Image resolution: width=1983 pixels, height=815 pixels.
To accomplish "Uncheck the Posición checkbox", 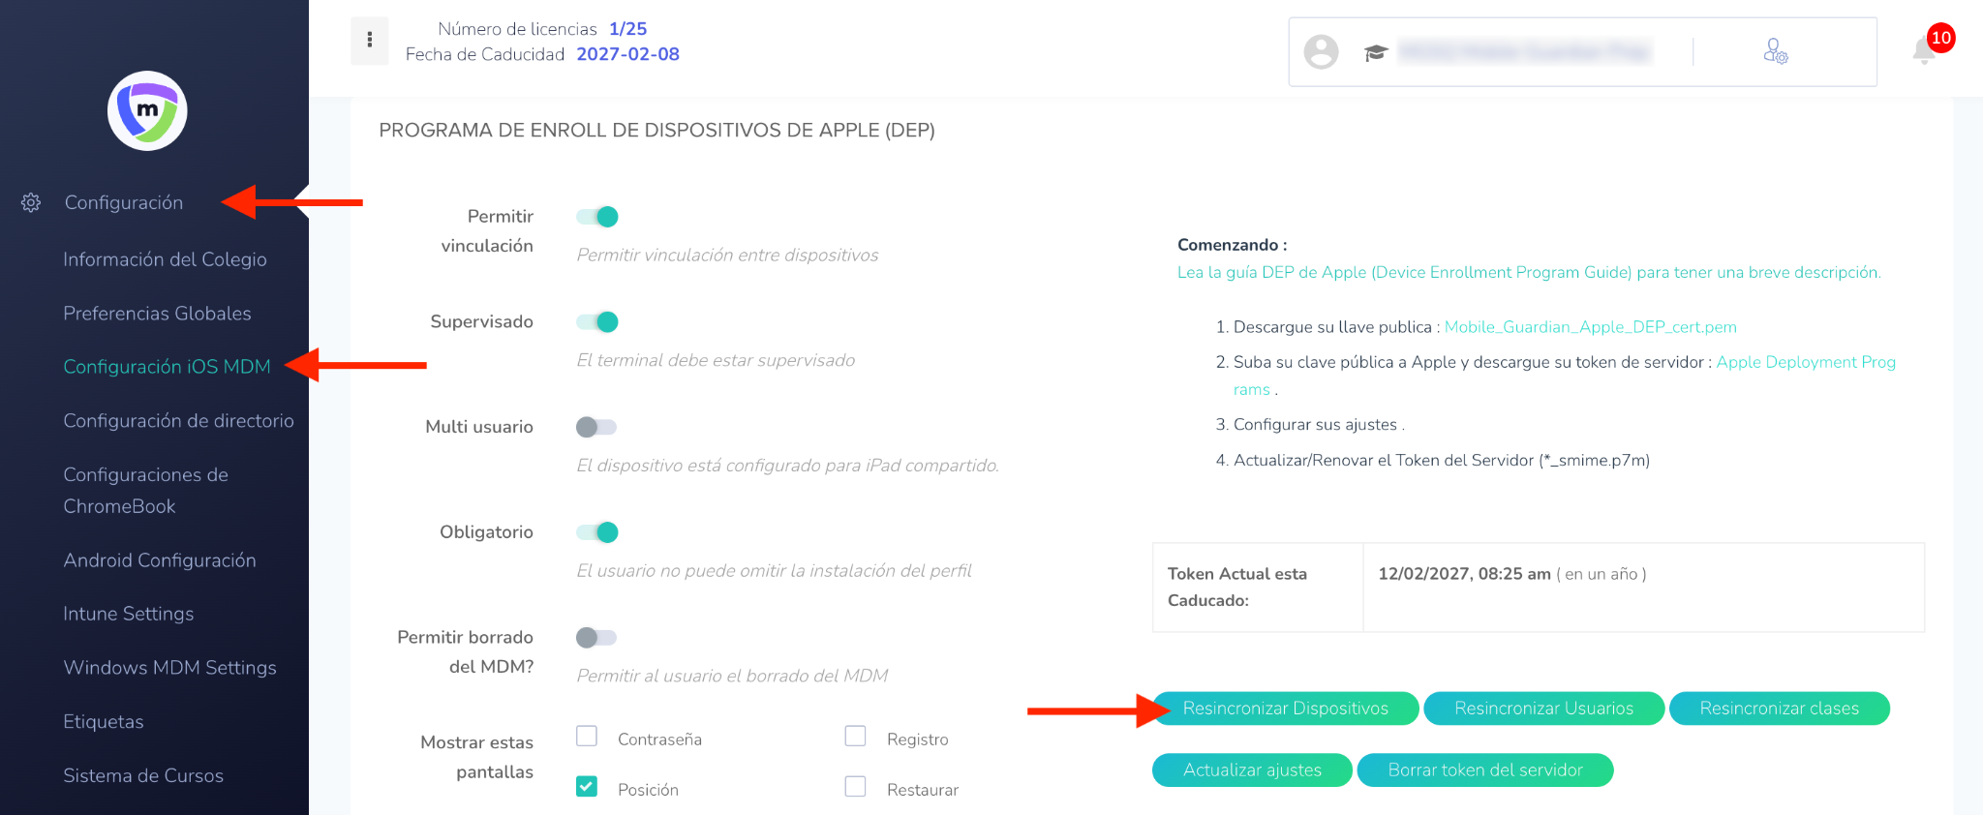I will [587, 787].
